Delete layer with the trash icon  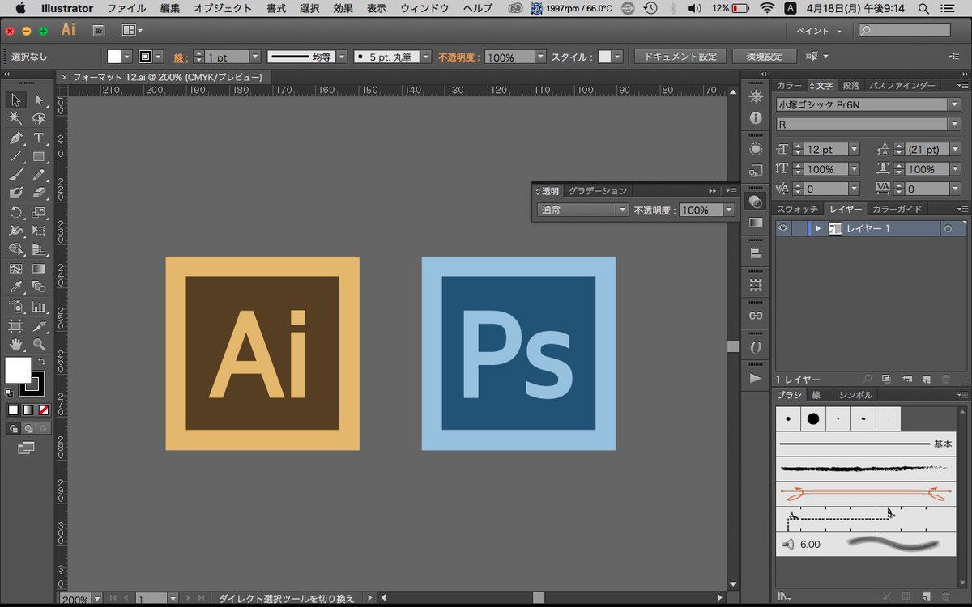tap(945, 379)
